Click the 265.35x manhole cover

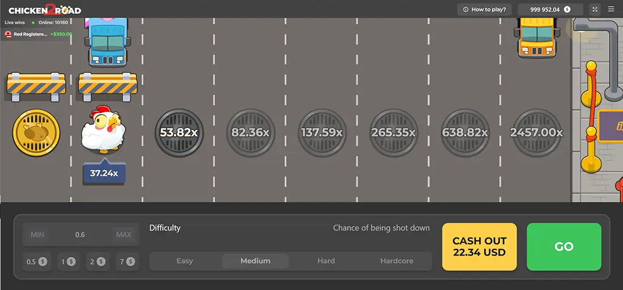(393, 133)
